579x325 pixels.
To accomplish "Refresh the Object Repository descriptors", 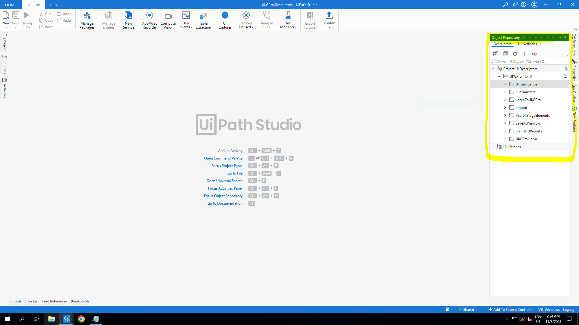I will point(515,54).
